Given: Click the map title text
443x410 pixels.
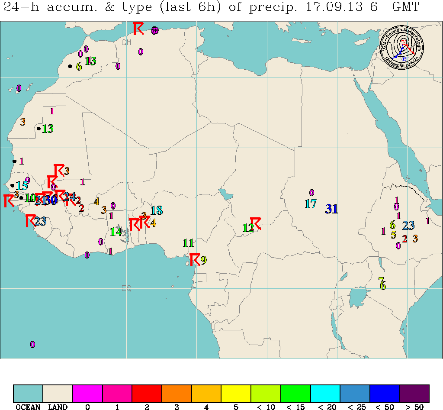Looking at the screenshot, I should (211, 7).
